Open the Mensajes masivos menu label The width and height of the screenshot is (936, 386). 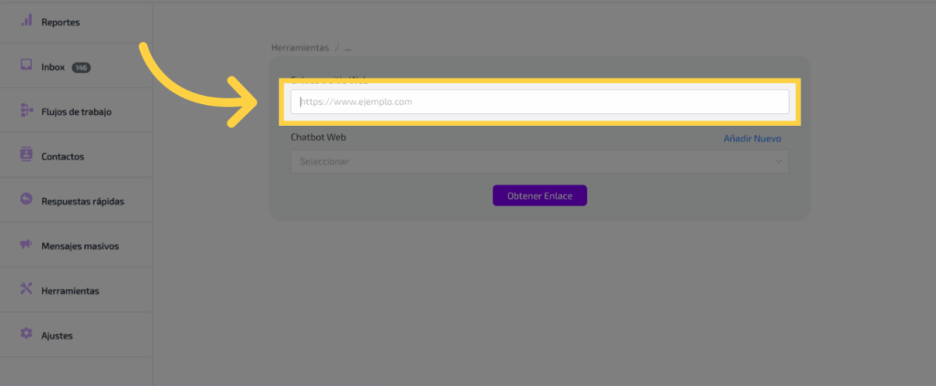pos(80,245)
